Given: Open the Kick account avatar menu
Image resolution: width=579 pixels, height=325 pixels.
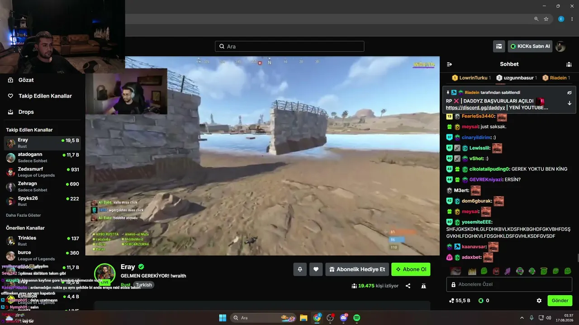Looking at the screenshot, I should pyautogui.click(x=560, y=46).
